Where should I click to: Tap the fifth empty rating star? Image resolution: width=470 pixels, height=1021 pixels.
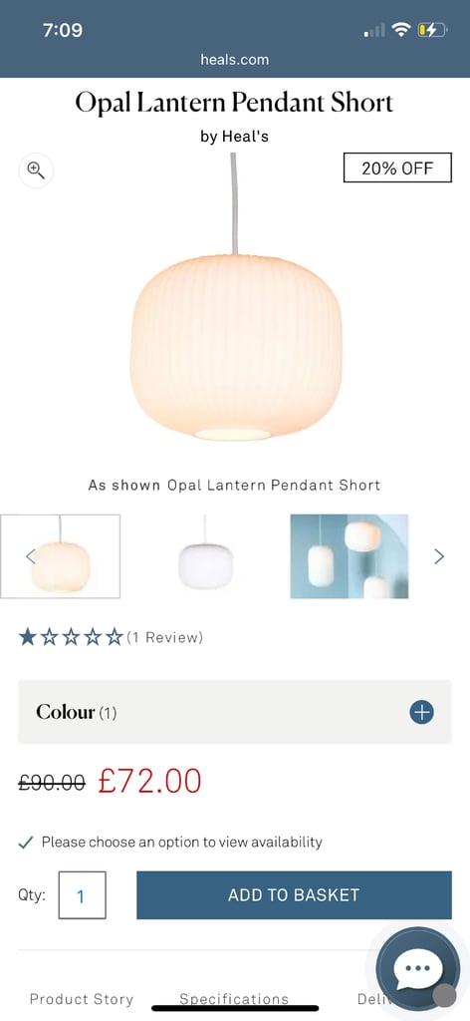[115, 637]
